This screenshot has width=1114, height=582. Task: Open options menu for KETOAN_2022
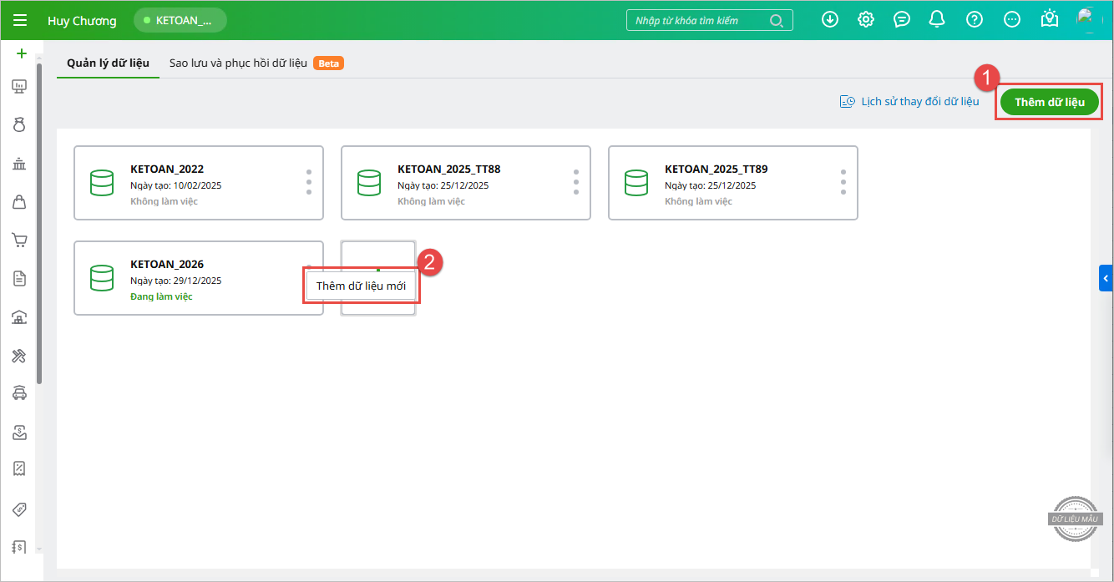coord(308,182)
